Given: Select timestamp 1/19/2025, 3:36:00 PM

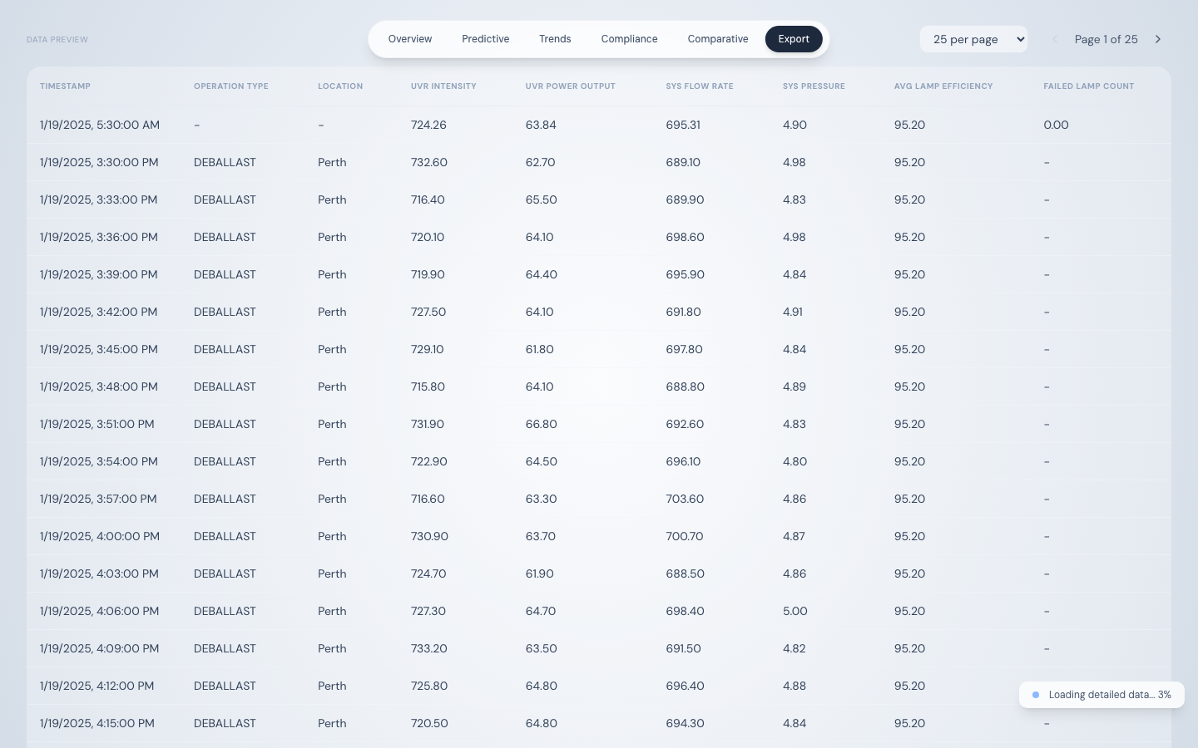Looking at the screenshot, I should 99,237.
